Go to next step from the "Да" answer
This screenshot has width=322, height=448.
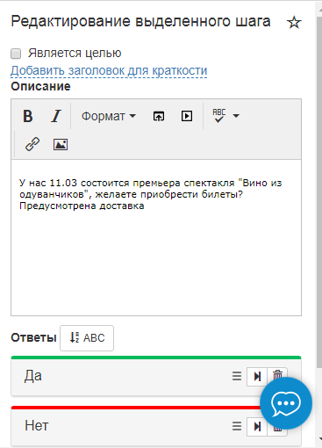pos(257,377)
